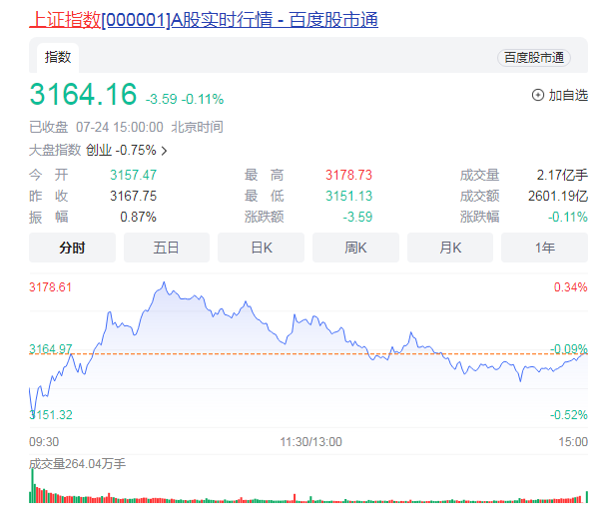This screenshot has width=601, height=514.
Task: Click the current price 3164.16
Action: point(82,95)
